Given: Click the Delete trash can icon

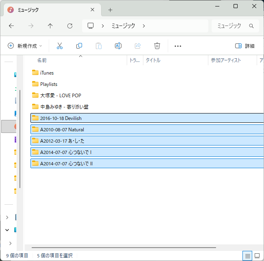Looking at the screenshot, I should (157, 46).
